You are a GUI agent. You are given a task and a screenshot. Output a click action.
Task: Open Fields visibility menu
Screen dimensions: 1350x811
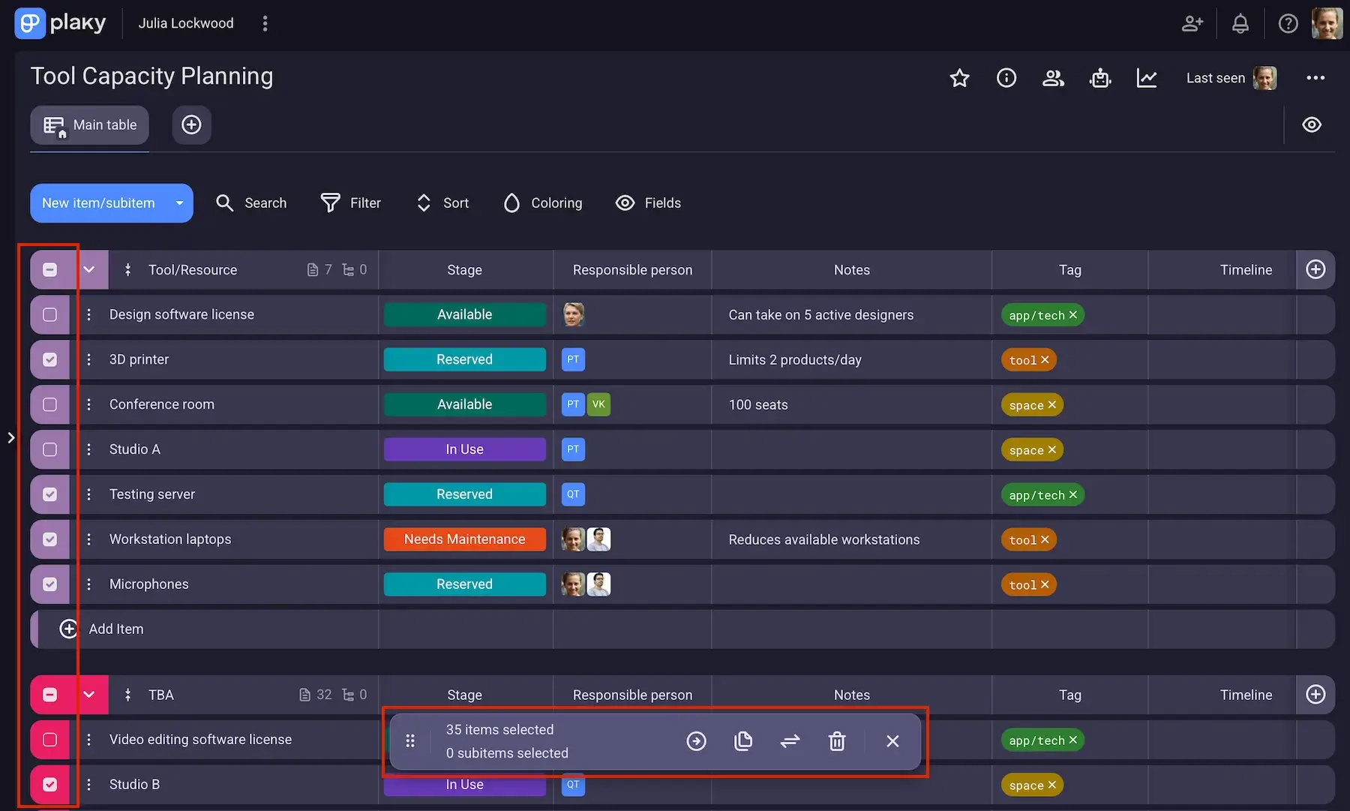[648, 203]
